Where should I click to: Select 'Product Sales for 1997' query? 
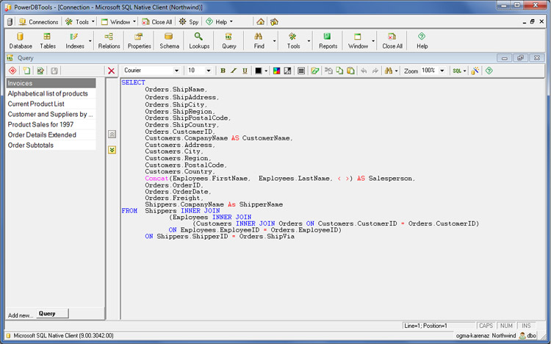(x=41, y=124)
